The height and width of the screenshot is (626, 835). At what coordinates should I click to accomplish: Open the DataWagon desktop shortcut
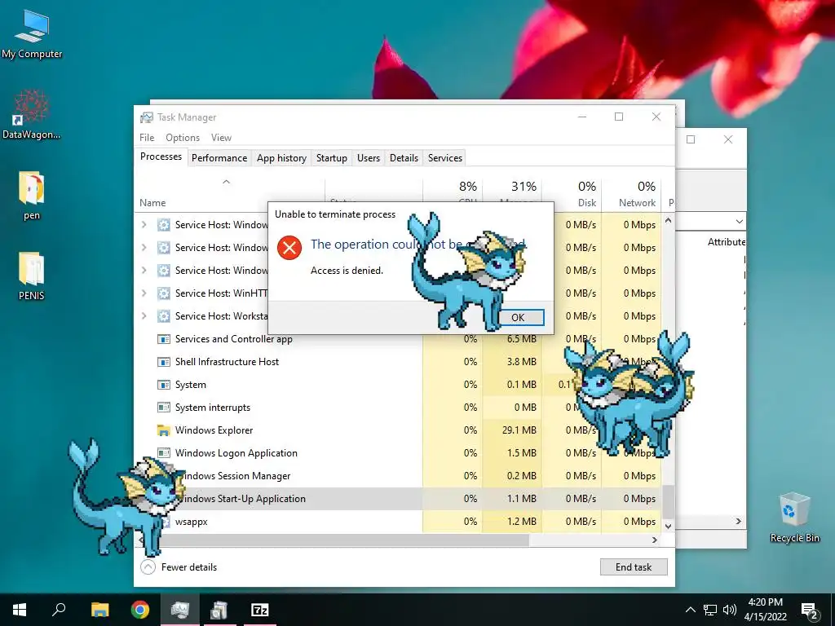pyautogui.click(x=32, y=114)
